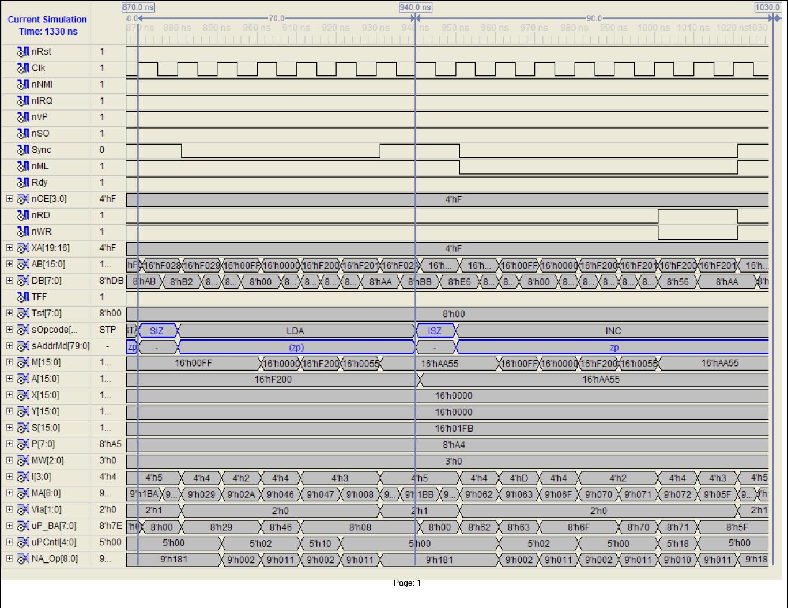Click the INC opcode waveform segment
The image size is (788, 608).
[x=613, y=331]
